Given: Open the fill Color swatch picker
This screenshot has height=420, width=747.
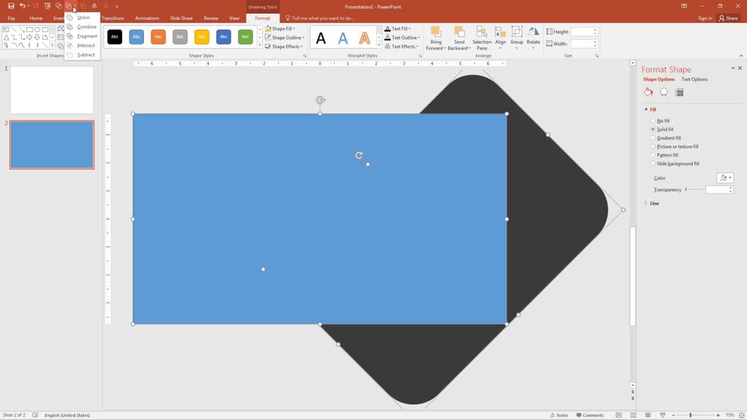Looking at the screenshot, I should coord(725,178).
